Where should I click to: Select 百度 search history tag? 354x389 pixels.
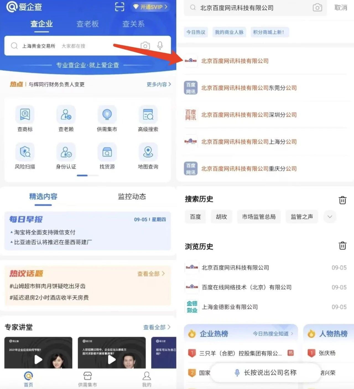pos(195,217)
